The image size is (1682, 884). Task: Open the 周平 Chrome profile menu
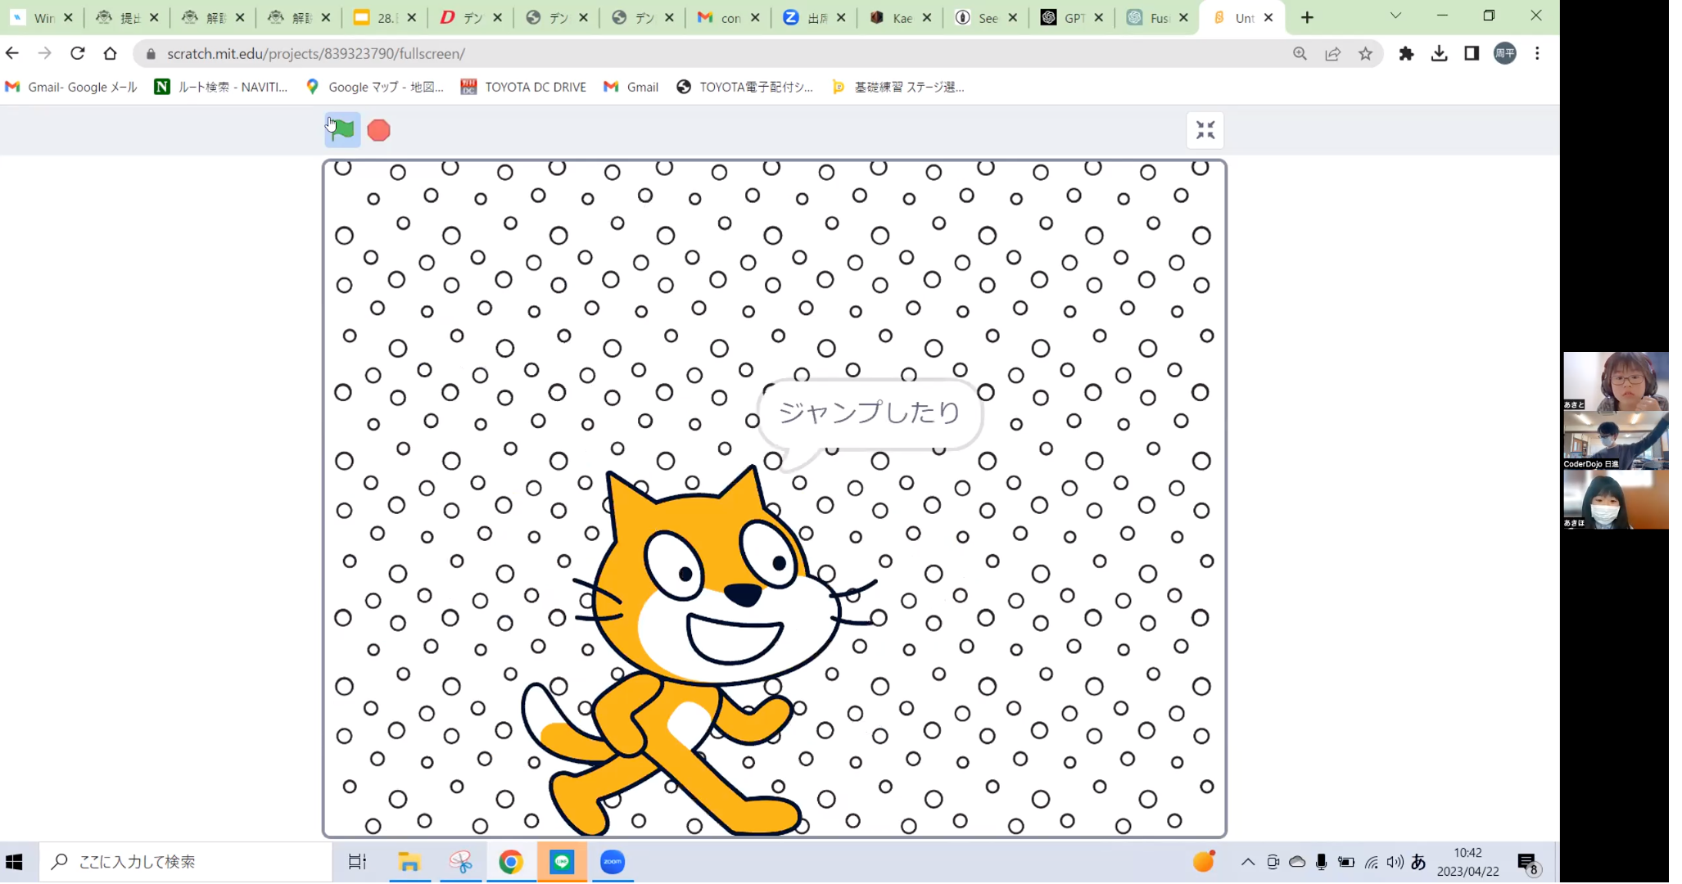click(x=1505, y=53)
